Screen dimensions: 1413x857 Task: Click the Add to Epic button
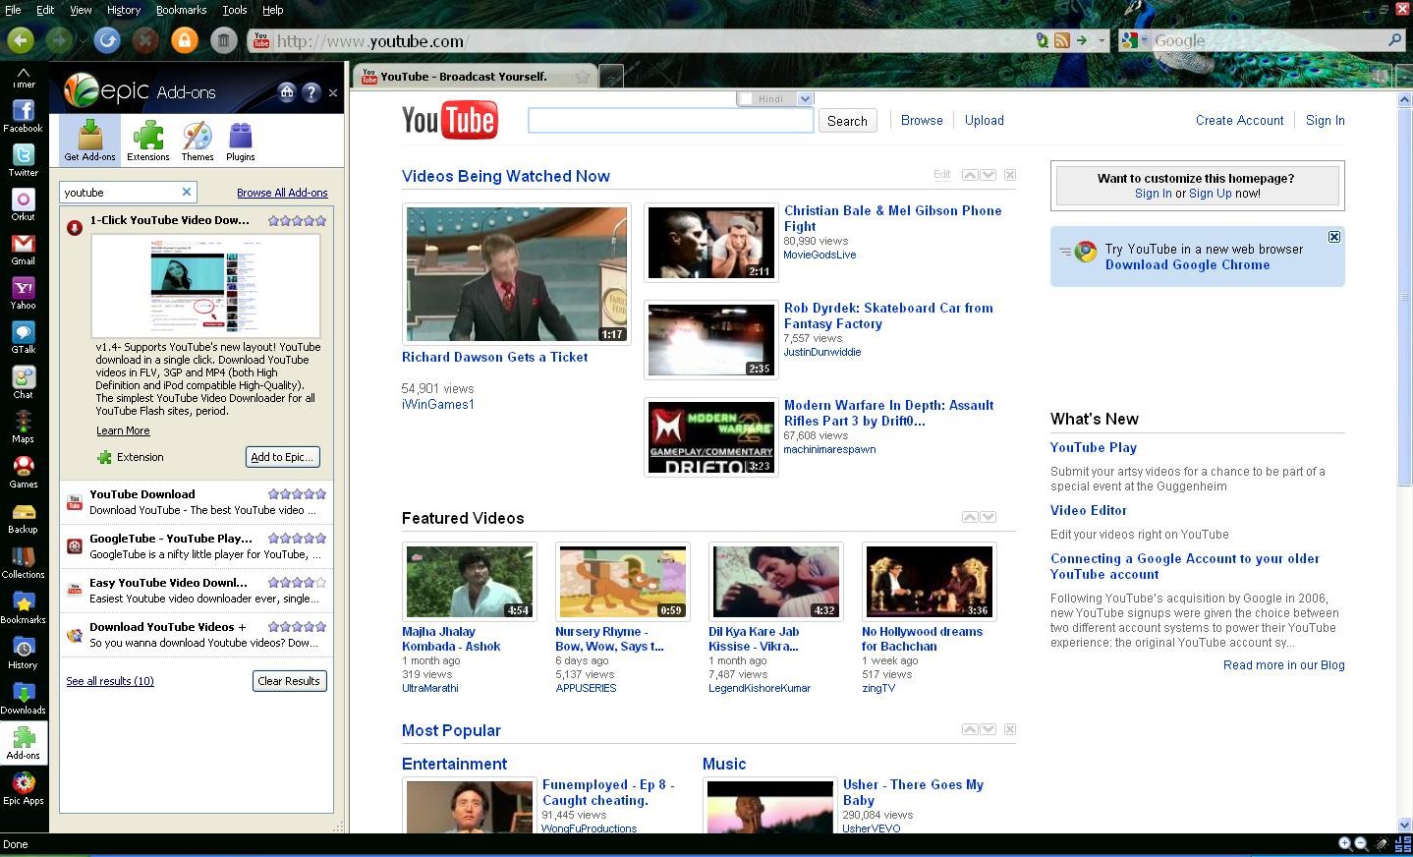[283, 457]
